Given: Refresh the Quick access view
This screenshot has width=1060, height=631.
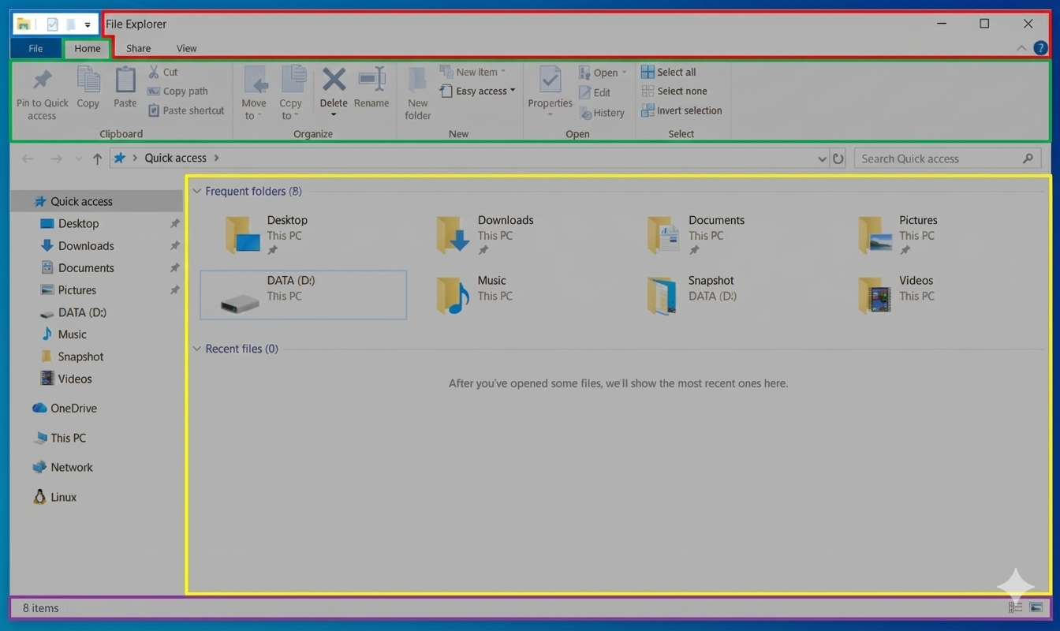Looking at the screenshot, I should click(838, 159).
